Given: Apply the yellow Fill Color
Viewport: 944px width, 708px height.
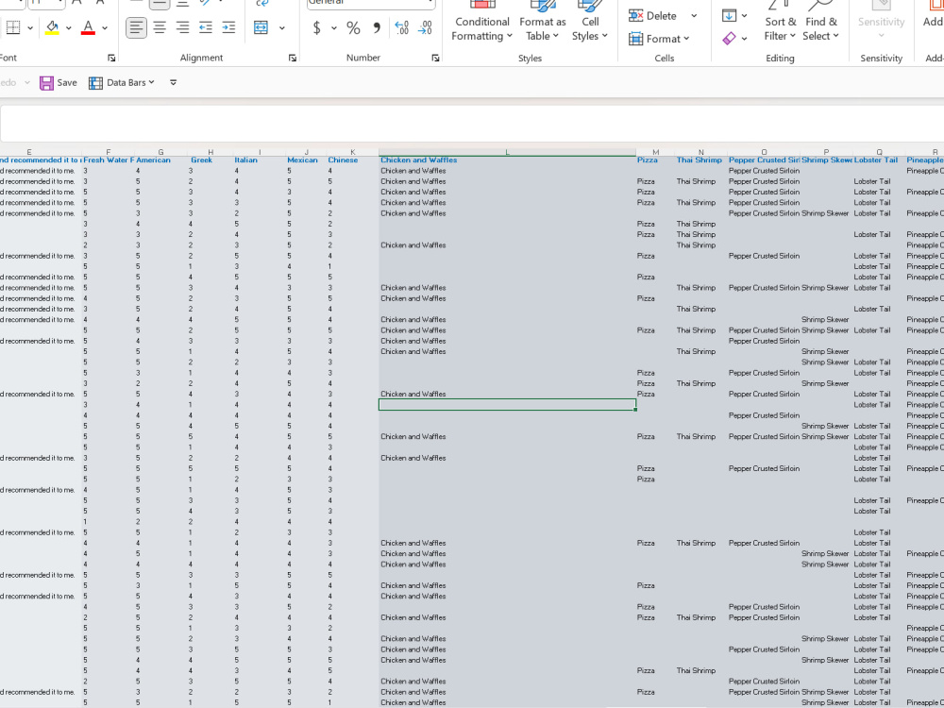Looking at the screenshot, I should point(52,27).
